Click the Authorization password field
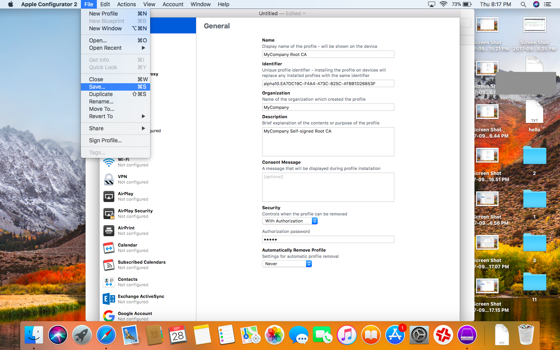The image size is (560, 350). coord(328,240)
